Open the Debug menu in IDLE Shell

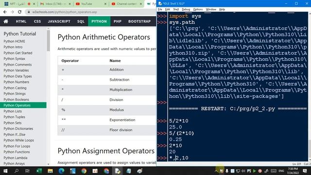186,9
